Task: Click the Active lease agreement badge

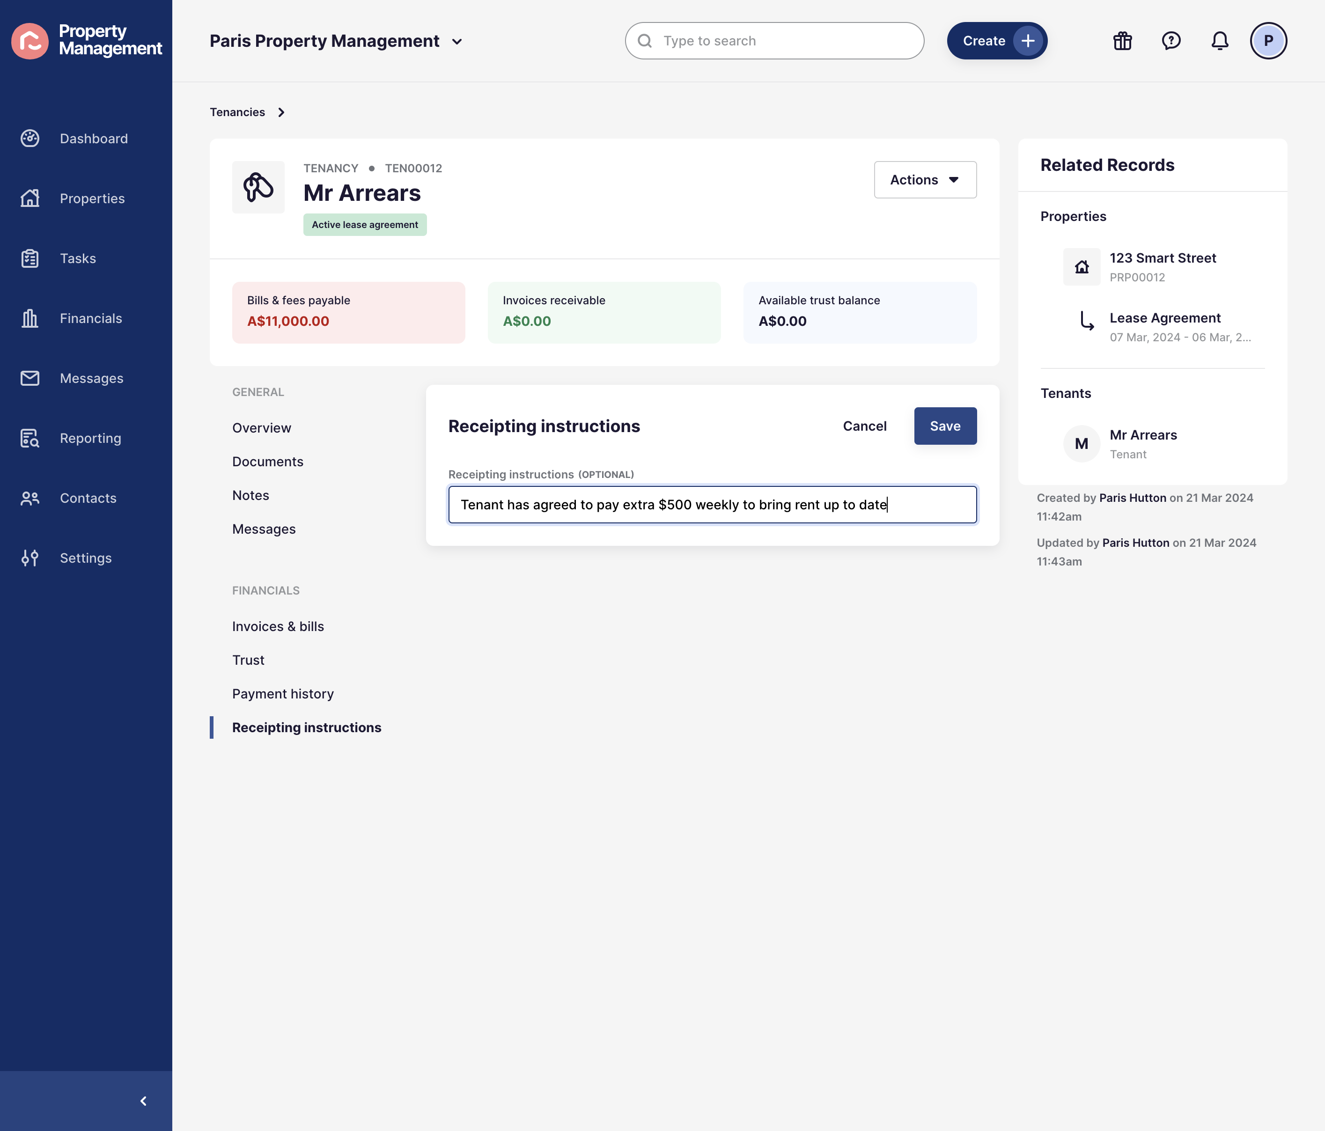Action: click(x=365, y=225)
